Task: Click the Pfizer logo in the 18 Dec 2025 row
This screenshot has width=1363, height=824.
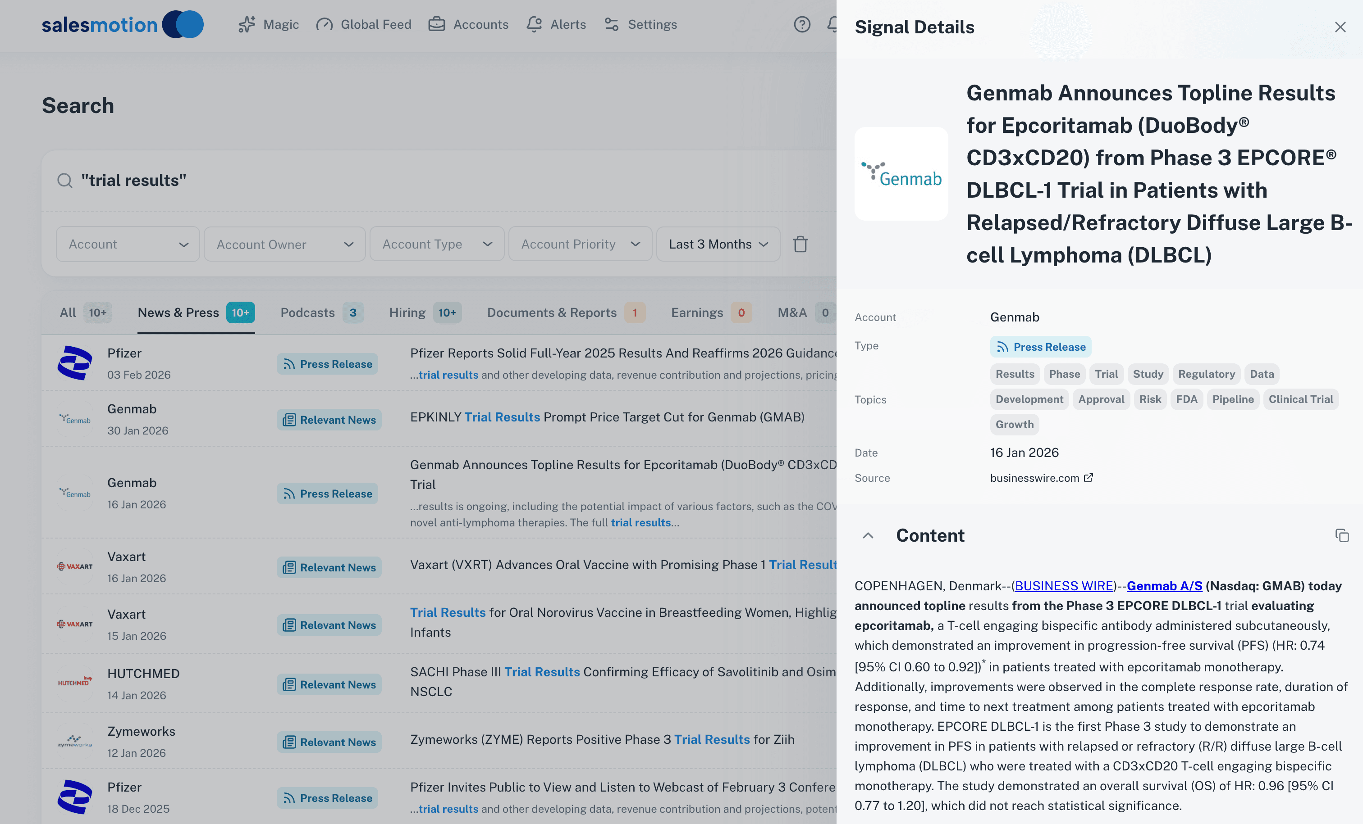Action: pos(75,797)
